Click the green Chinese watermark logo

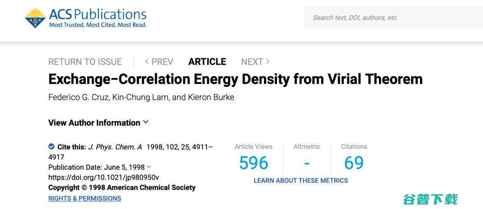(430, 199)
